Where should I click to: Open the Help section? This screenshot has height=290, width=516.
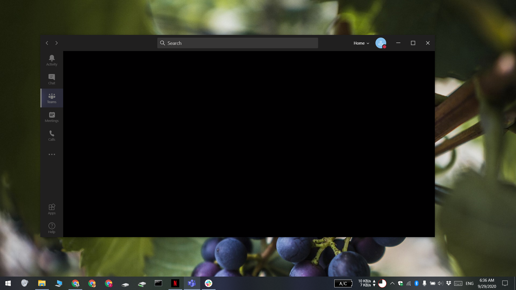coord(52,228)
